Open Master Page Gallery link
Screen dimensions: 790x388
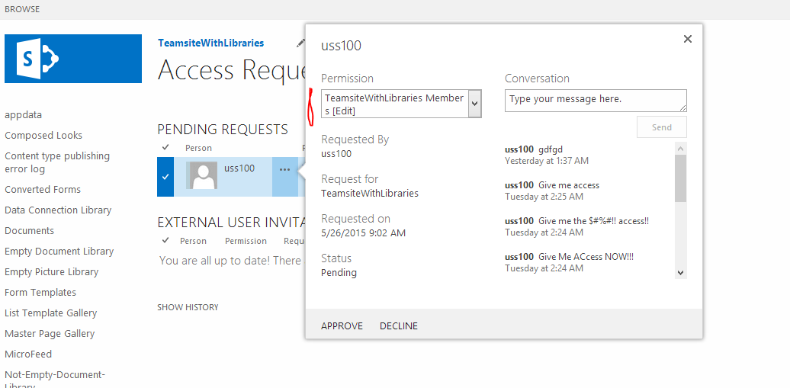(x=50, y=334)
